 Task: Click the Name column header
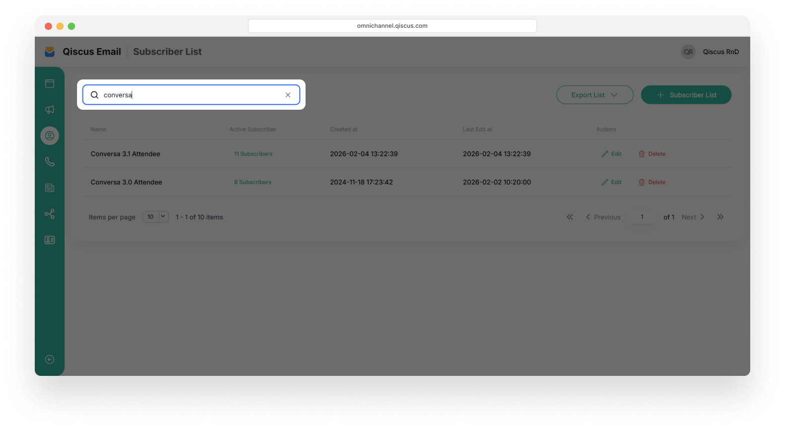click(x=98, y=129)
